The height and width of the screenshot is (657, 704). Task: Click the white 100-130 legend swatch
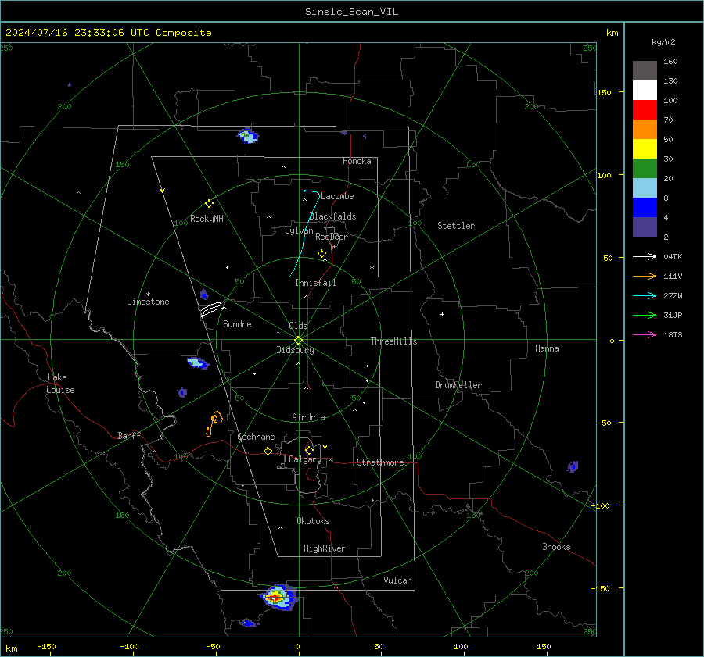(x=645, y=91)
